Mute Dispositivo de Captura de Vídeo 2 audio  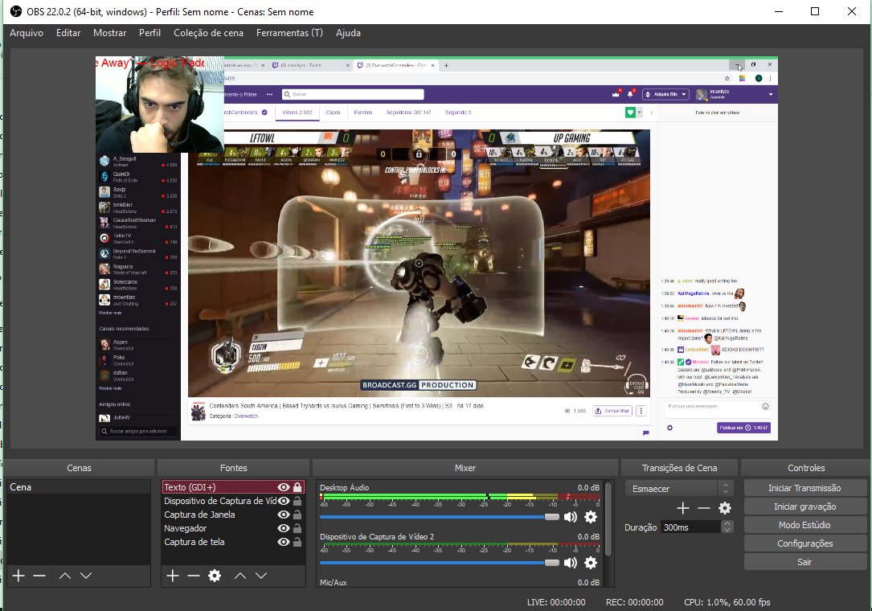(x=571, y=563)
